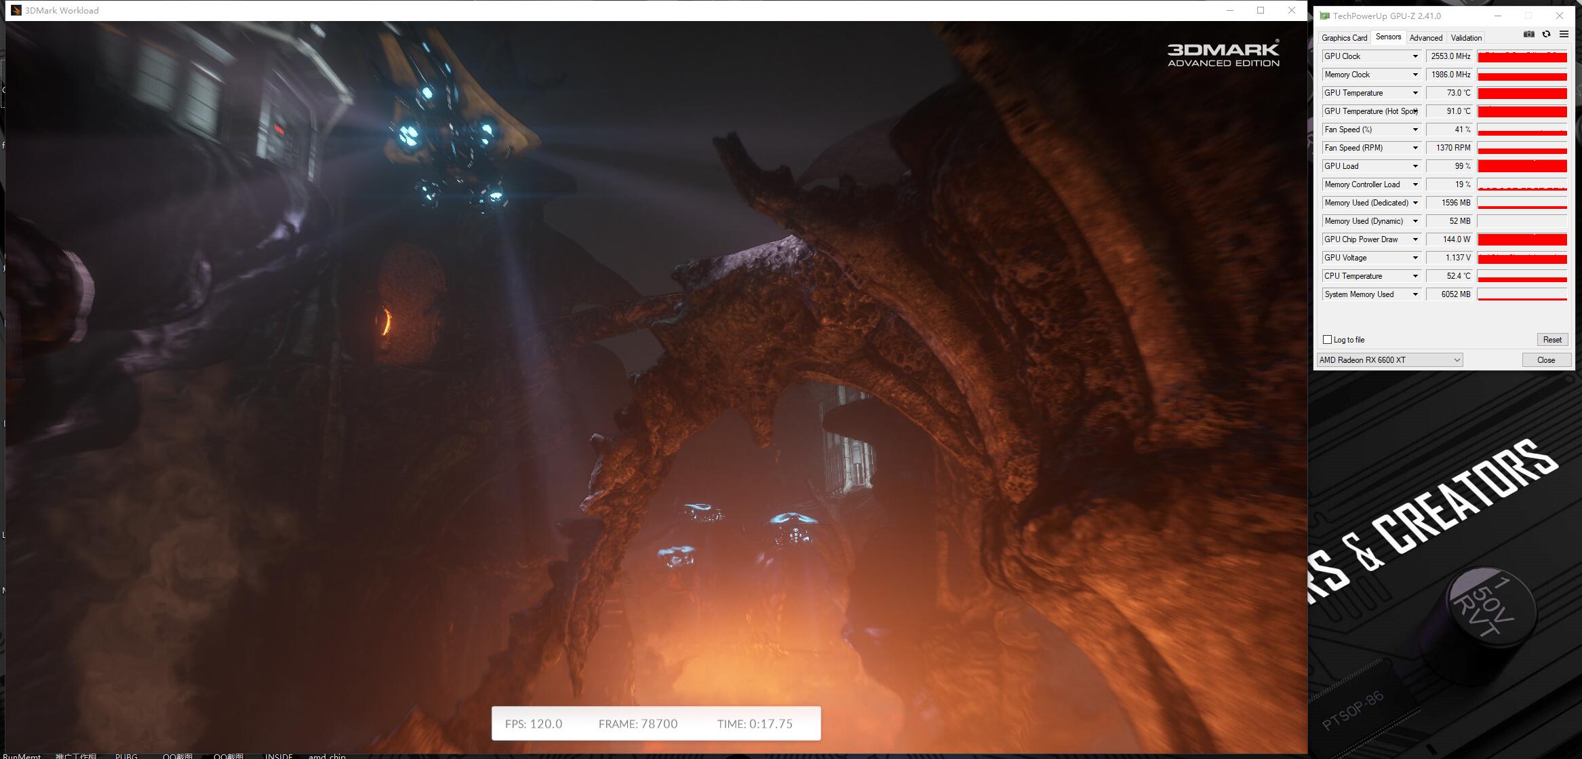The image size is (1582, 759).
Task: Take a GPU-Z screenshot with camera icon
Action: point(1529,34)
